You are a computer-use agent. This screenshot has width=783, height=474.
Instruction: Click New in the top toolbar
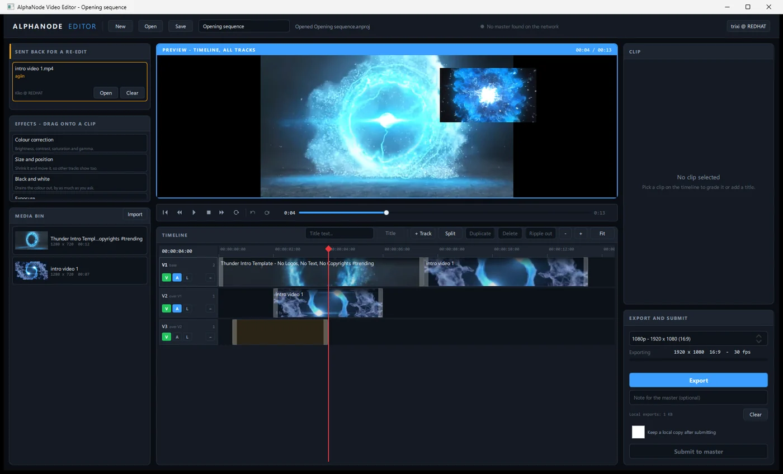(120, 26)
